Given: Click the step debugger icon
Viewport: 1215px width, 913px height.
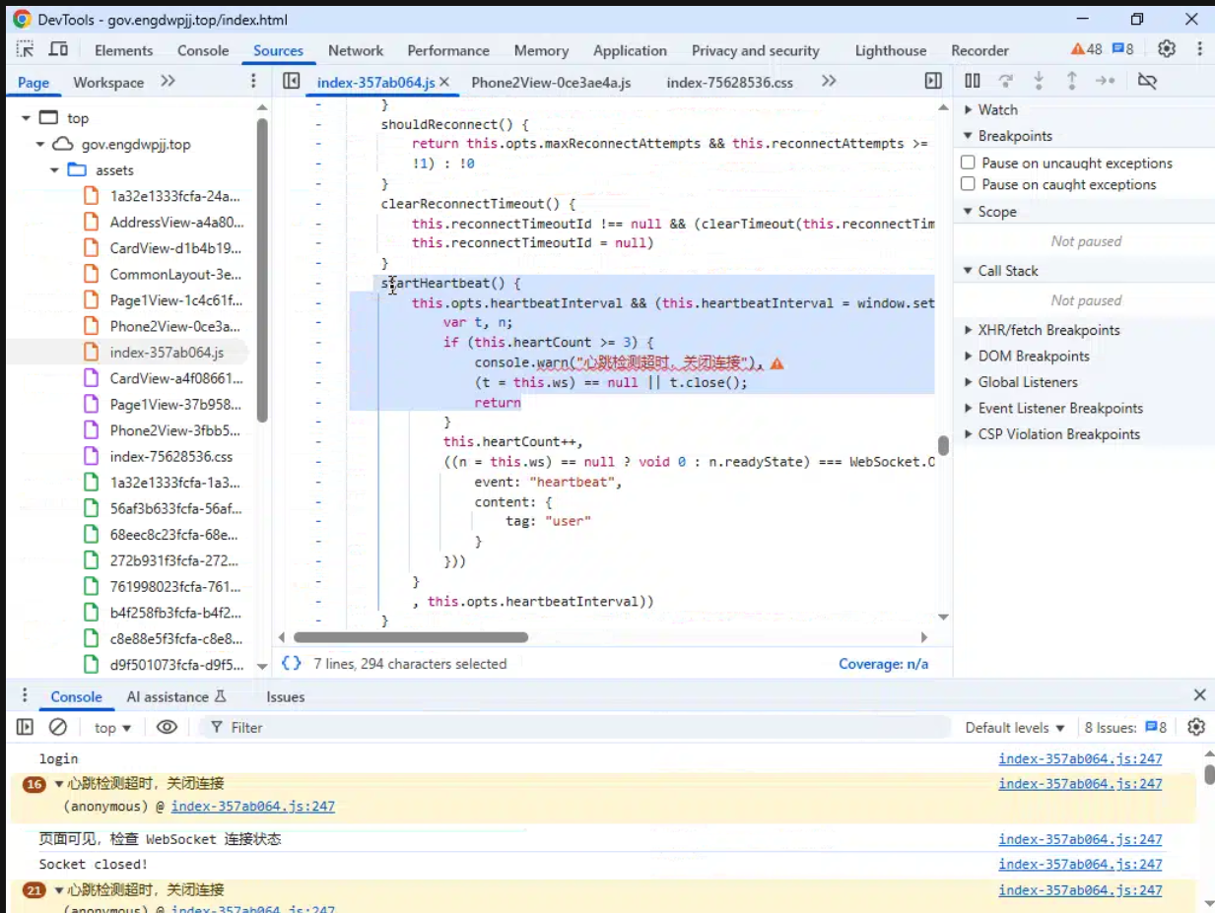Looking at the screenshot, I should click(1106, 81).
